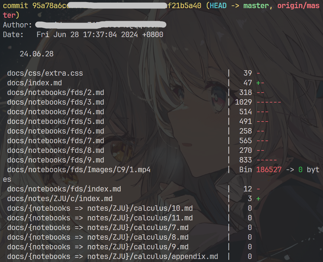This screenshot has width=323, height=262.
Task: Click the docs/notebooks/fds/index.md path
Action: click(64, 189)
